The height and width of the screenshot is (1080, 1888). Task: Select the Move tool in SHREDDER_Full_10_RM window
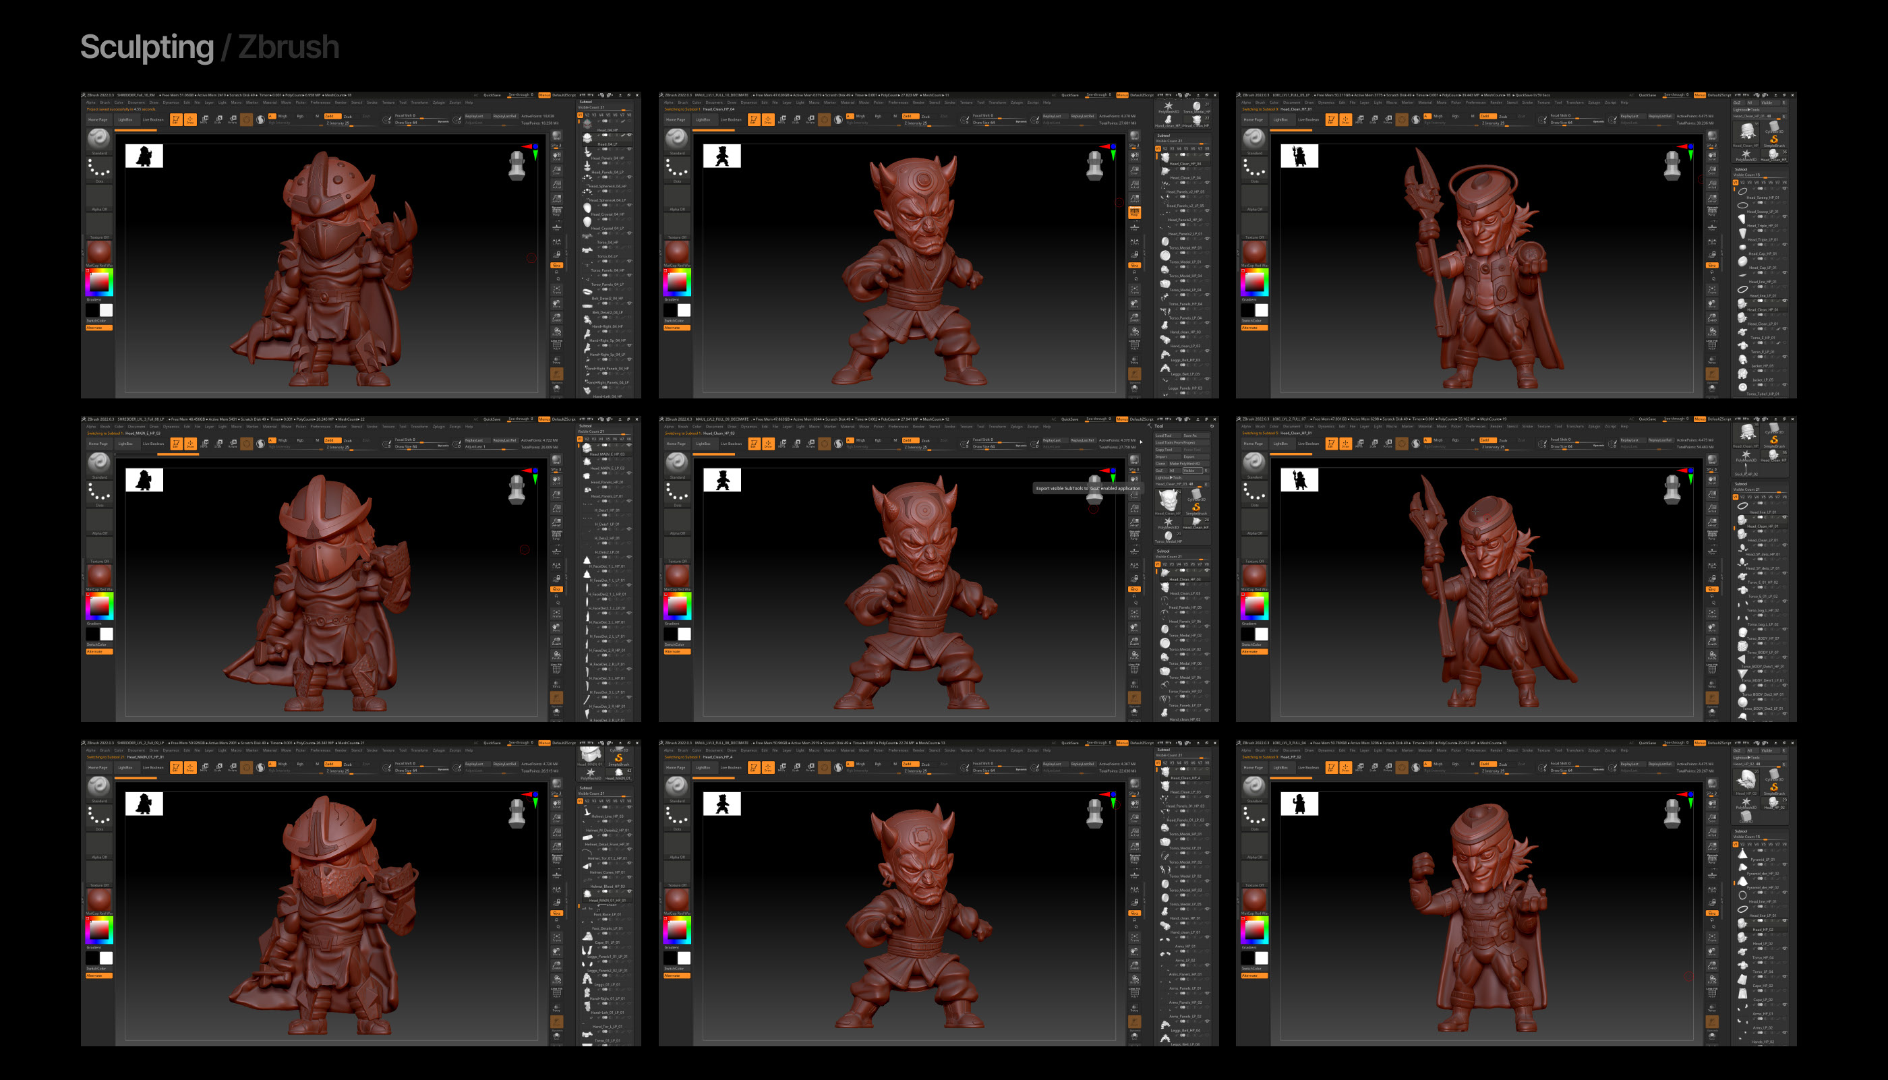pyautogui.click(x=204, y=119)
